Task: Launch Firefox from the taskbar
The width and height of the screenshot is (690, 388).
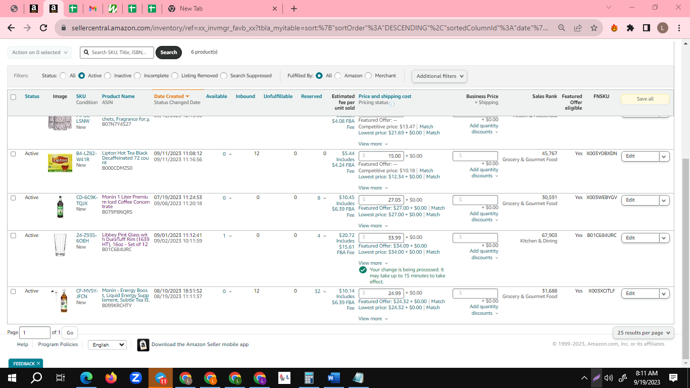Action: (x=111, y=378)
